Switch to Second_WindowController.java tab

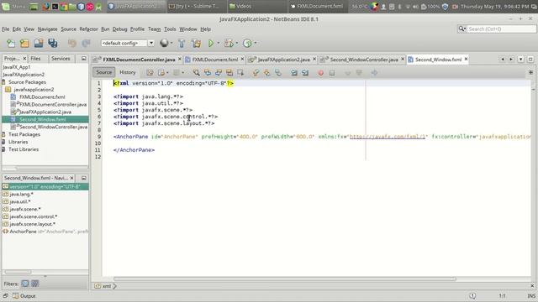coord(364,60)
